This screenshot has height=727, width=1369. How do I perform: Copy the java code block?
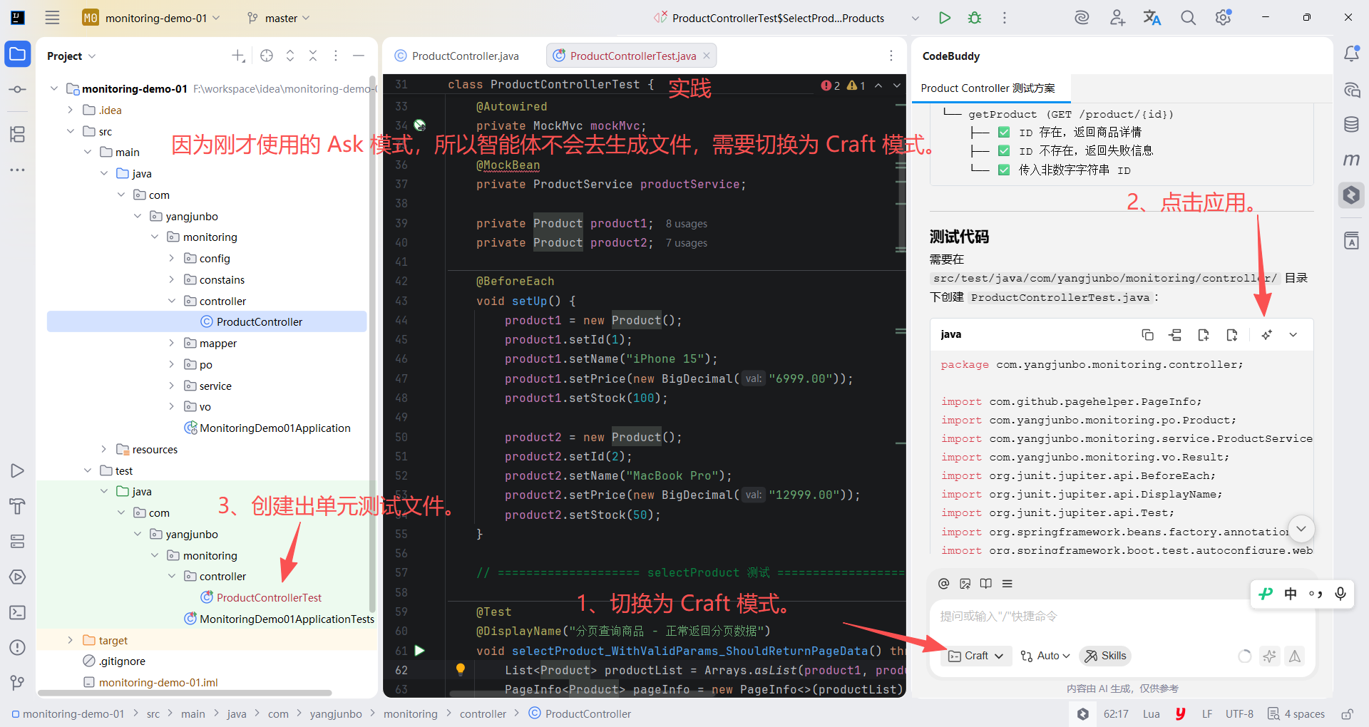pyautogui.click(x=1147, y=335)
